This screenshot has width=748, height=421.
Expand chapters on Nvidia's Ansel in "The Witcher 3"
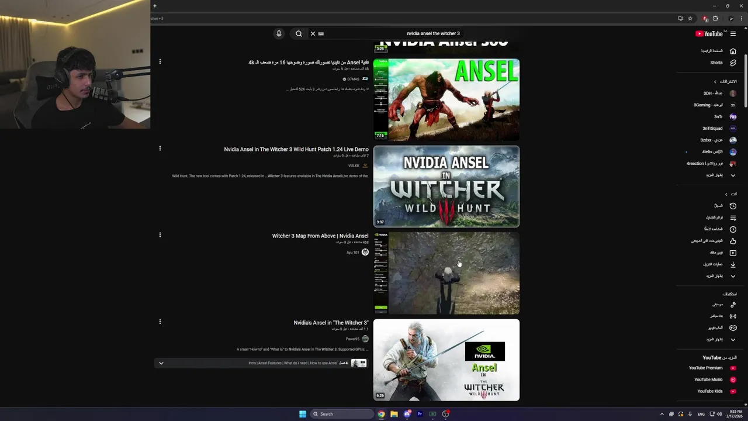coord(161,363)
